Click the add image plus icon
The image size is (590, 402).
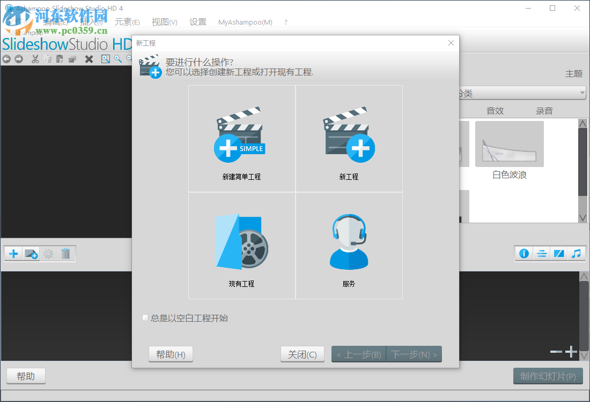coord(12,253)
